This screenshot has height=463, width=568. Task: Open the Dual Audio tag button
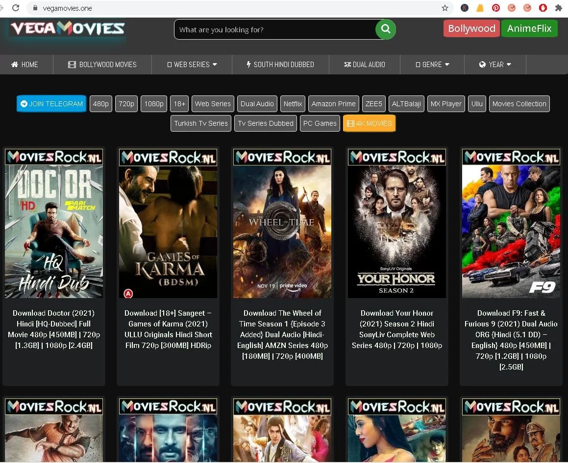click(257, 104)
